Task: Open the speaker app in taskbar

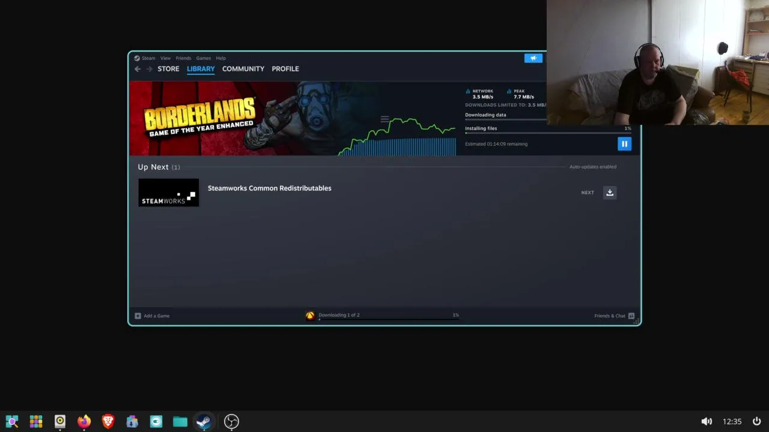Action: point(60,422)
